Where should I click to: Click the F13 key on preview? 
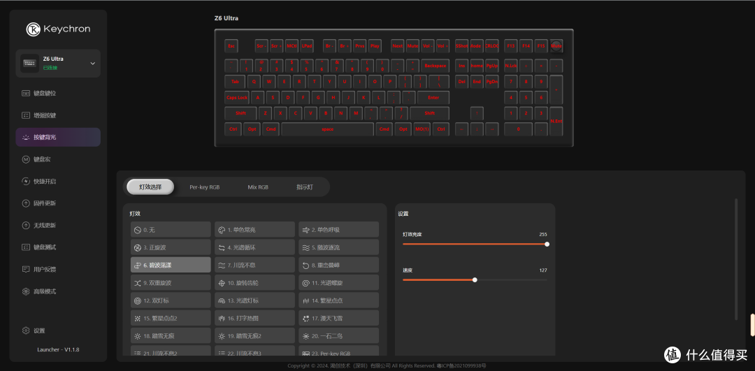(511, 46)
